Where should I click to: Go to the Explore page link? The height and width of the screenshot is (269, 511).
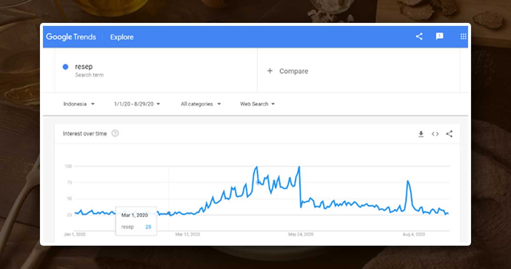pyautogui.click(x=122, y=37)
